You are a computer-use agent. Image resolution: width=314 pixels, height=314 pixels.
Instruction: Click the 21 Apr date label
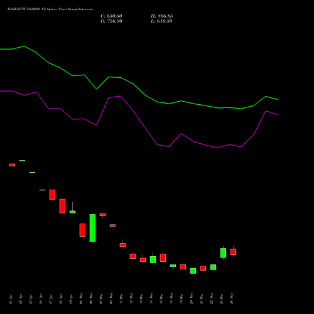tap(11, 300)
